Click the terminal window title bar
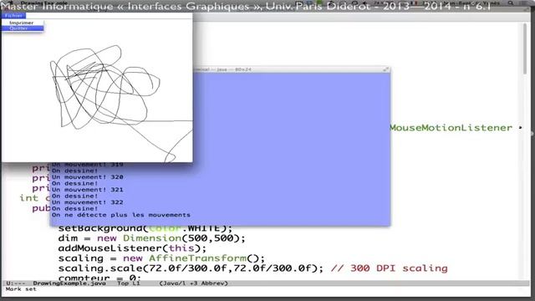Viewport: 535px width, 301px height. click(x=292, y=69)
